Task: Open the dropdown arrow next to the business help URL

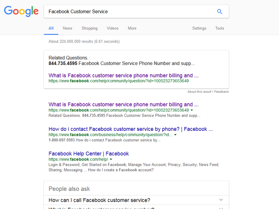Action: pyautogui.click(x=176, y=135)
